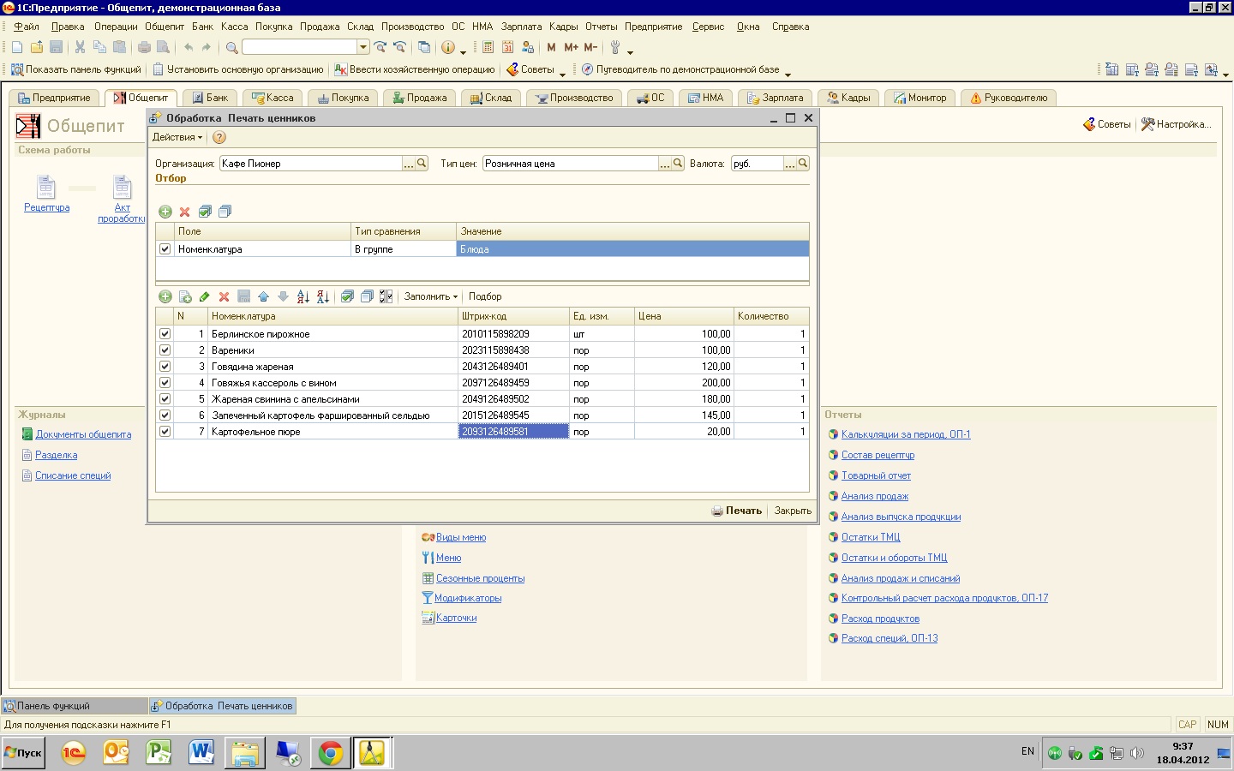Open the Товарный отчет report link

tap(876, 475)
